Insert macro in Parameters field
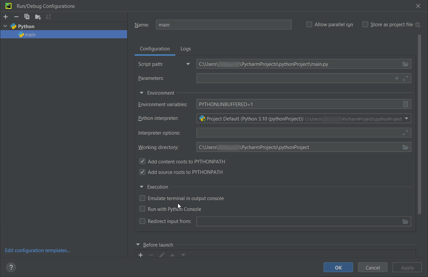The height and width of the screenshot is (277, 428). (x=397, y=78)
